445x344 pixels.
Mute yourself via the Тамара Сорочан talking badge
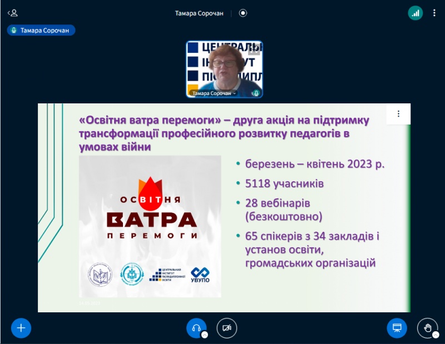(x=40, y=30)
